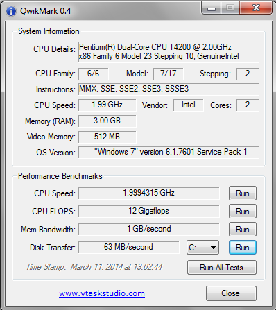Select the Instructions field listing MMX, SSE
Screen dimensions: 276x310
tap(169, 89)
